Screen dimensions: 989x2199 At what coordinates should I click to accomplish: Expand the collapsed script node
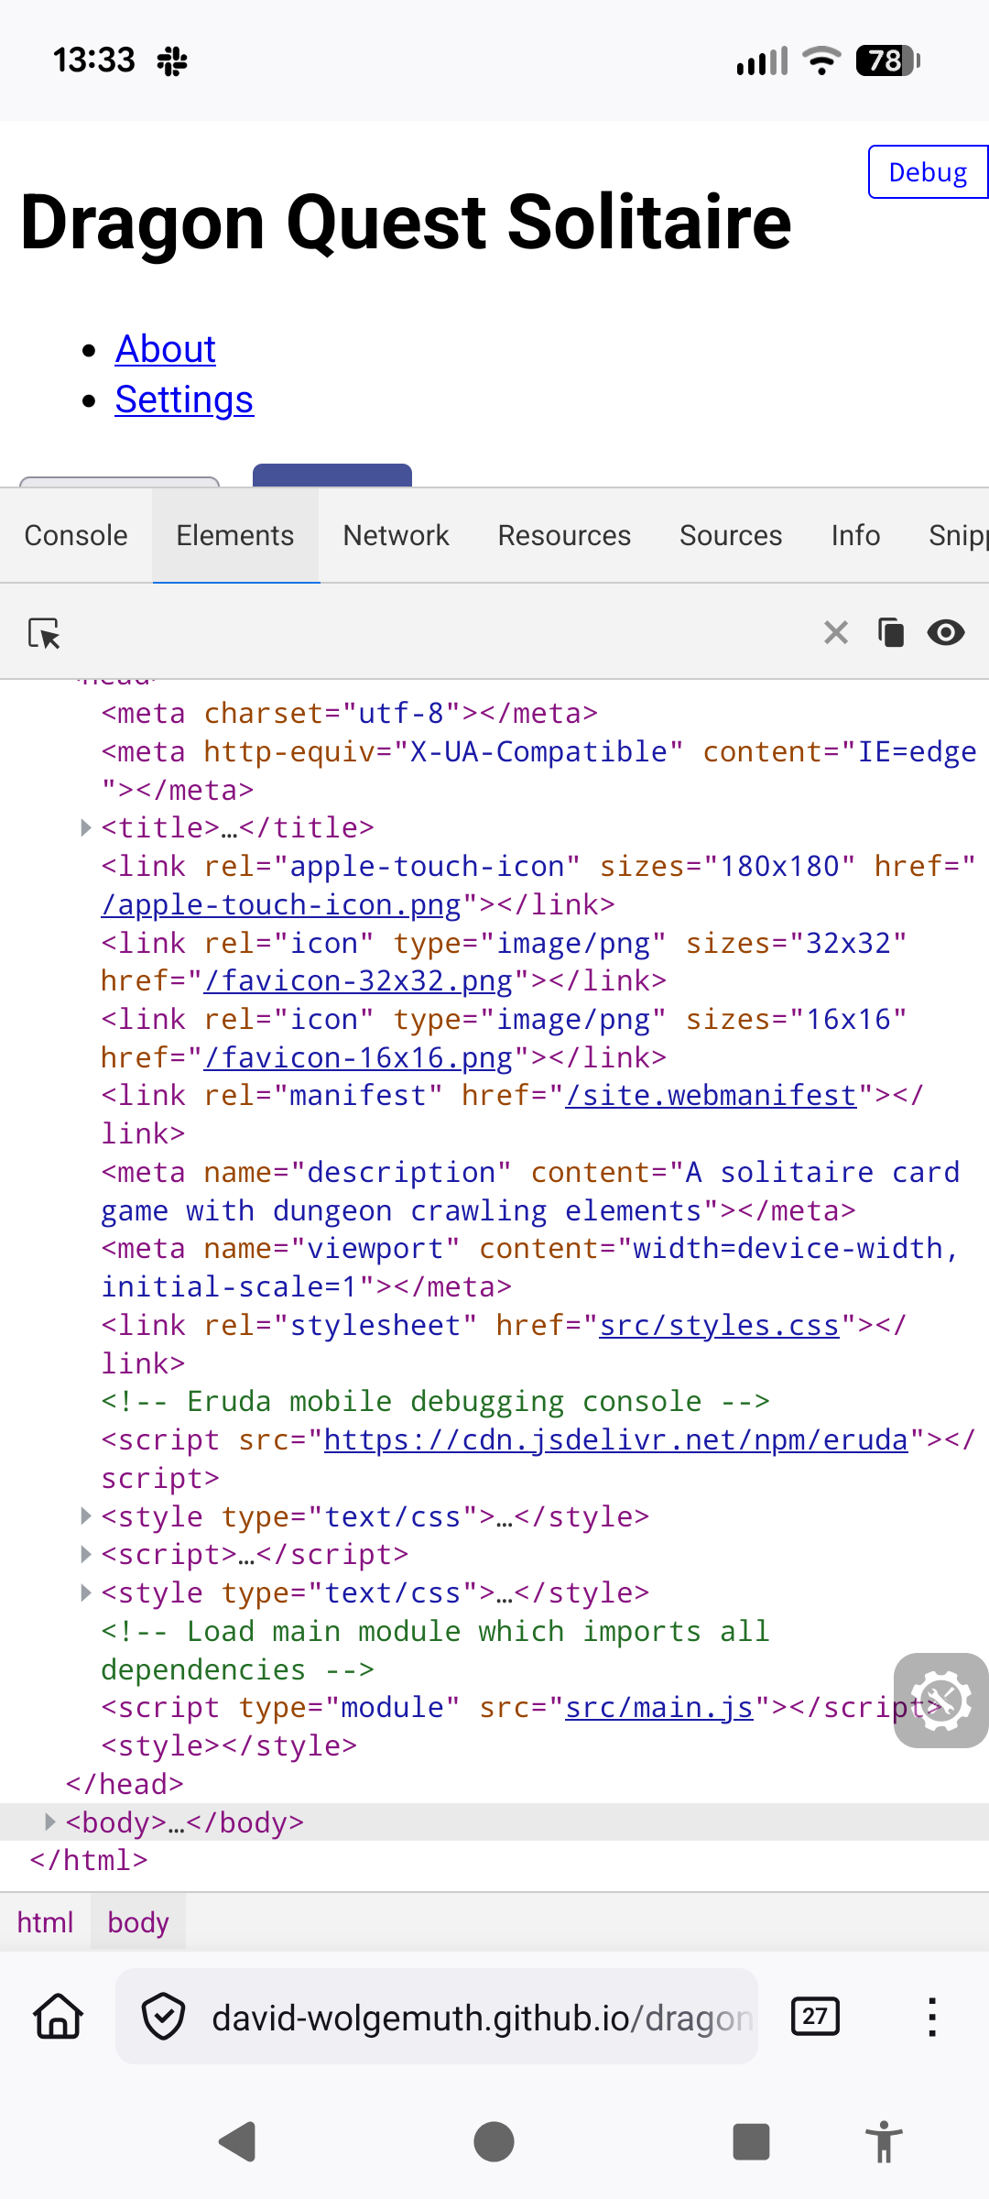click(x=85, y=1554)
